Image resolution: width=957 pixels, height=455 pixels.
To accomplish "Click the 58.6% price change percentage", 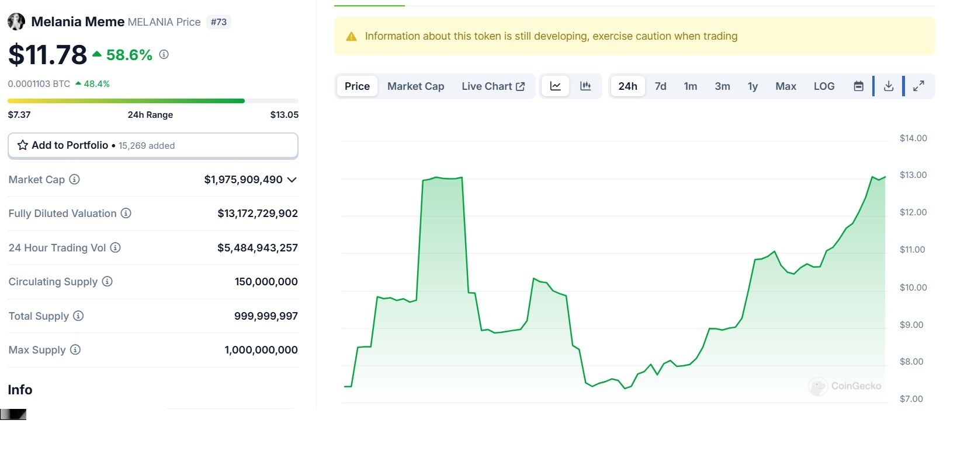I will pyautogui.click(x=129, y=55).
